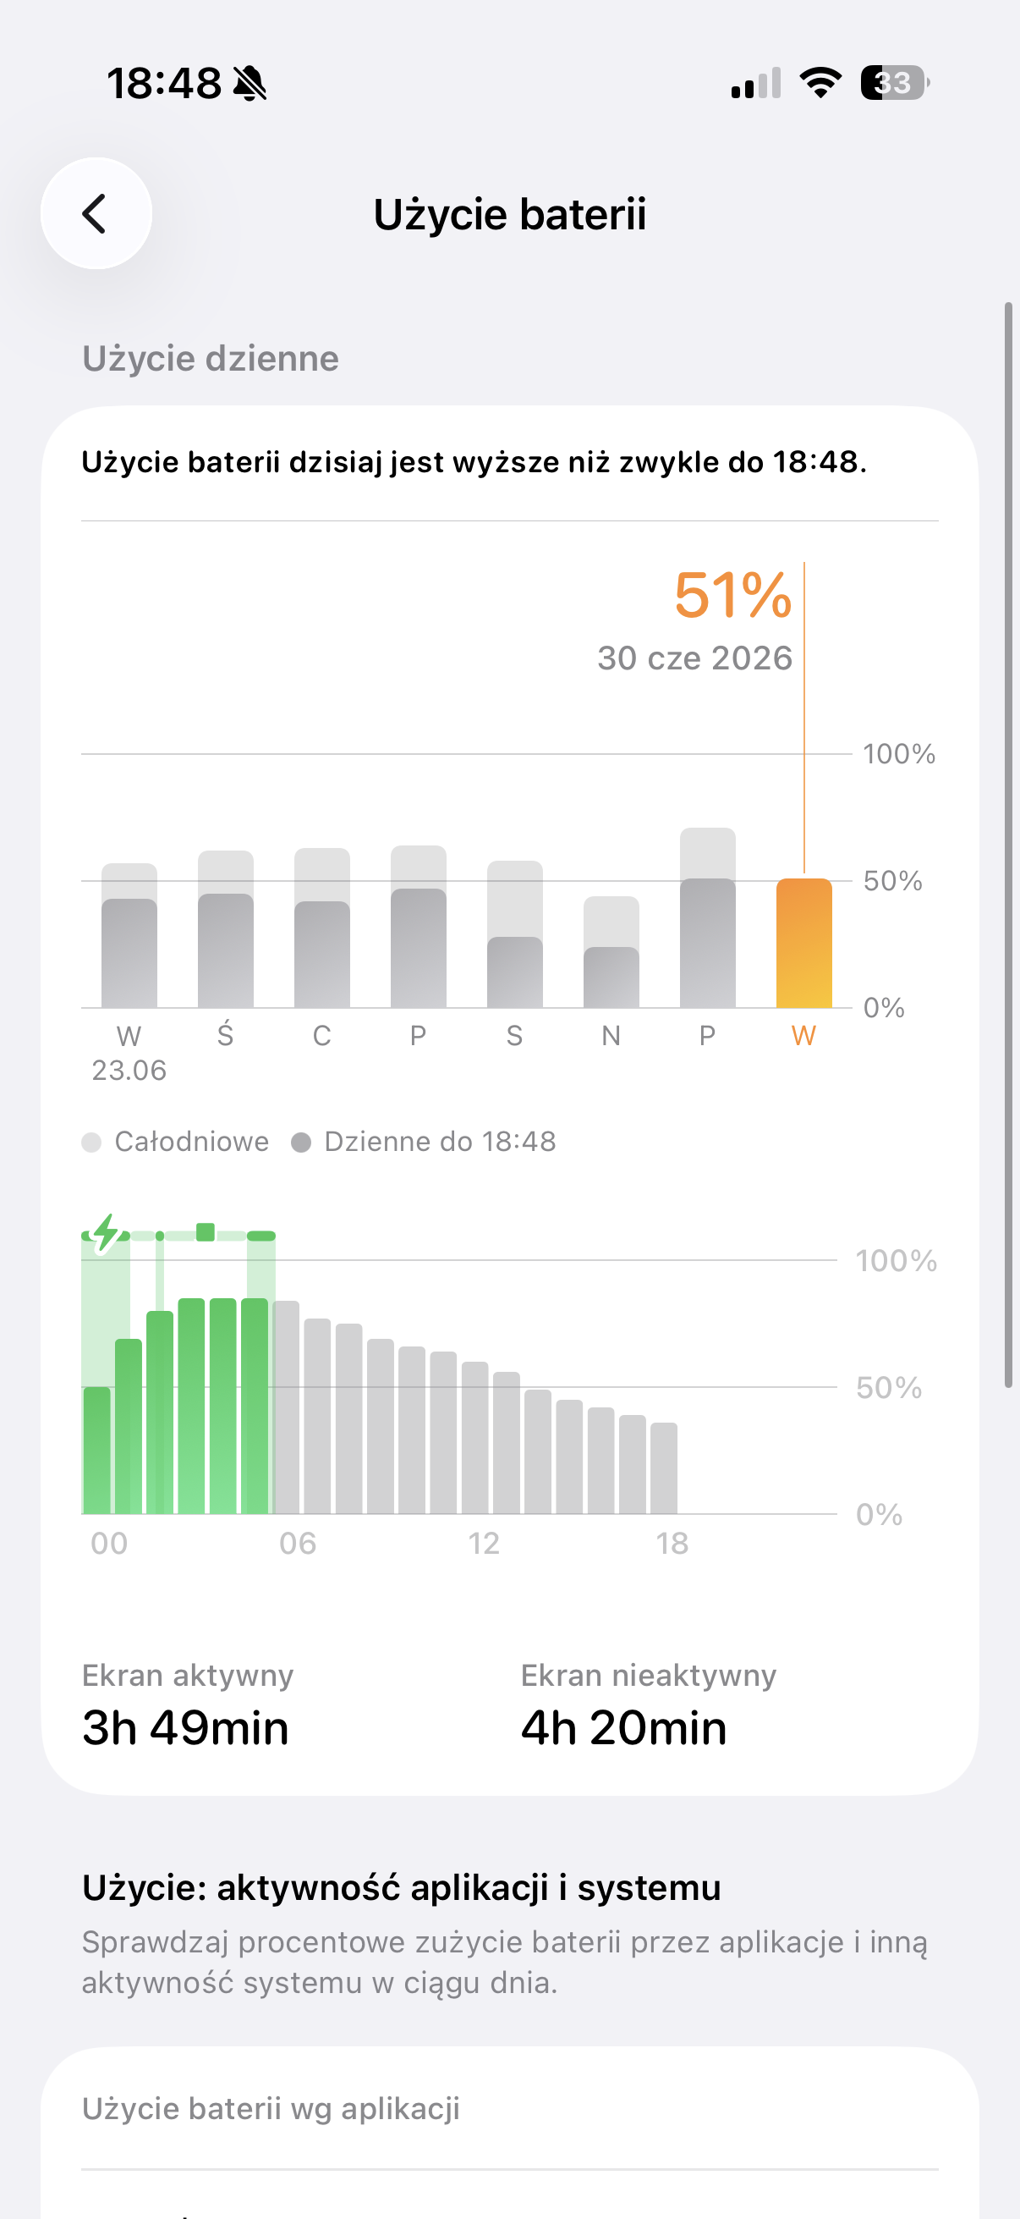The width and height of the screenshot is (1020, 2219).
Task: Tap the silent mode bell icon
Action: click(250, 84)
